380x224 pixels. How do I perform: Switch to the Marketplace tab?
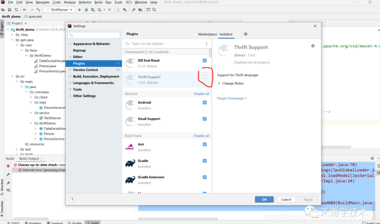click(207, 34)
